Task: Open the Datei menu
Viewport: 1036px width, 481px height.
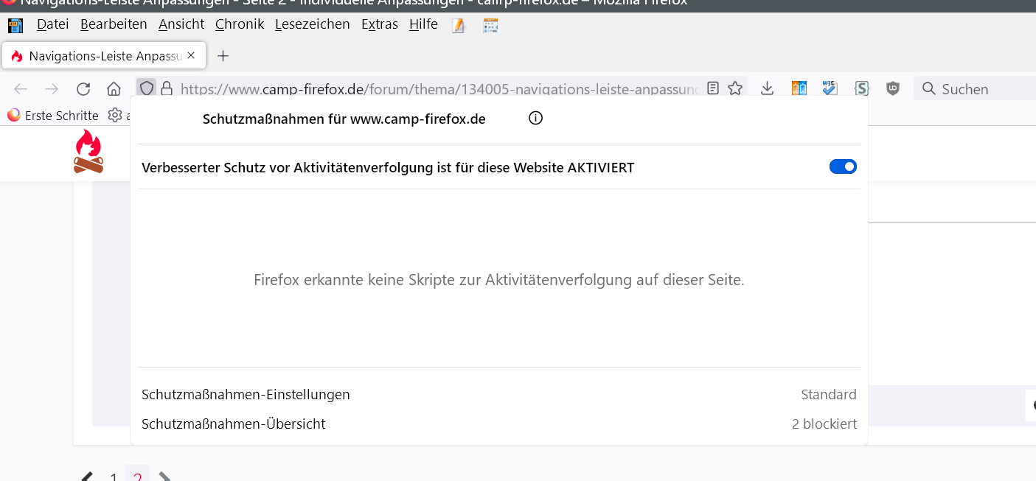Action: point(52,24)
